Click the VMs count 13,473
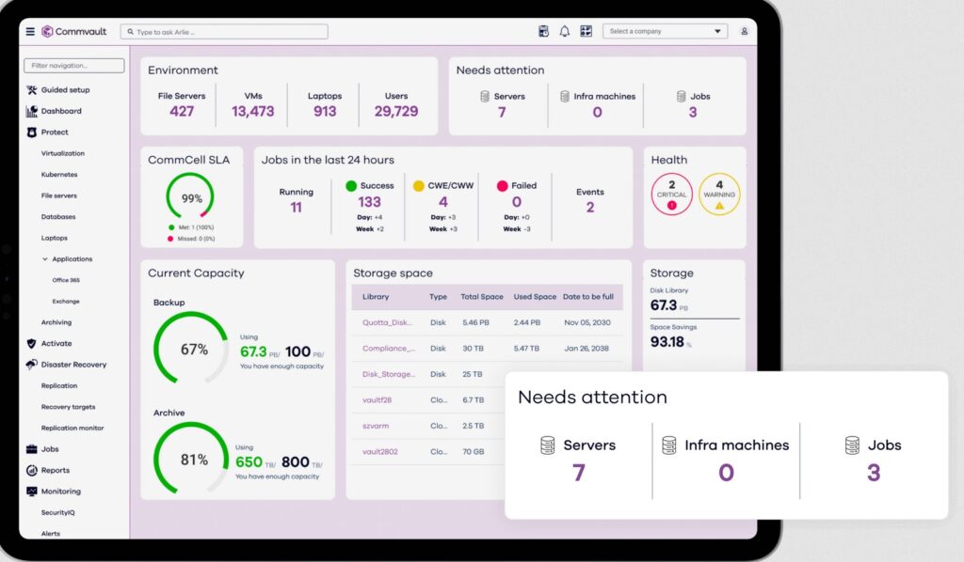Viewport: 964px width, 562px height. (x=252, y=112)
